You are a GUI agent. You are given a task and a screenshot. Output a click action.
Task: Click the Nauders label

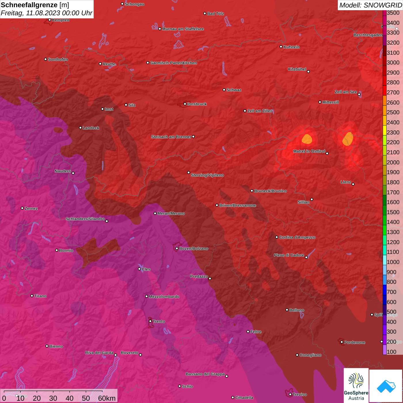click(63, 171)
